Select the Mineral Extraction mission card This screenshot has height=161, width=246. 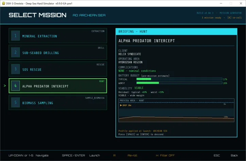click(58, 35)
